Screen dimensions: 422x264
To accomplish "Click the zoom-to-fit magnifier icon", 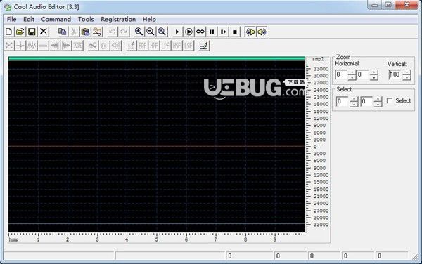I will 162,32.
